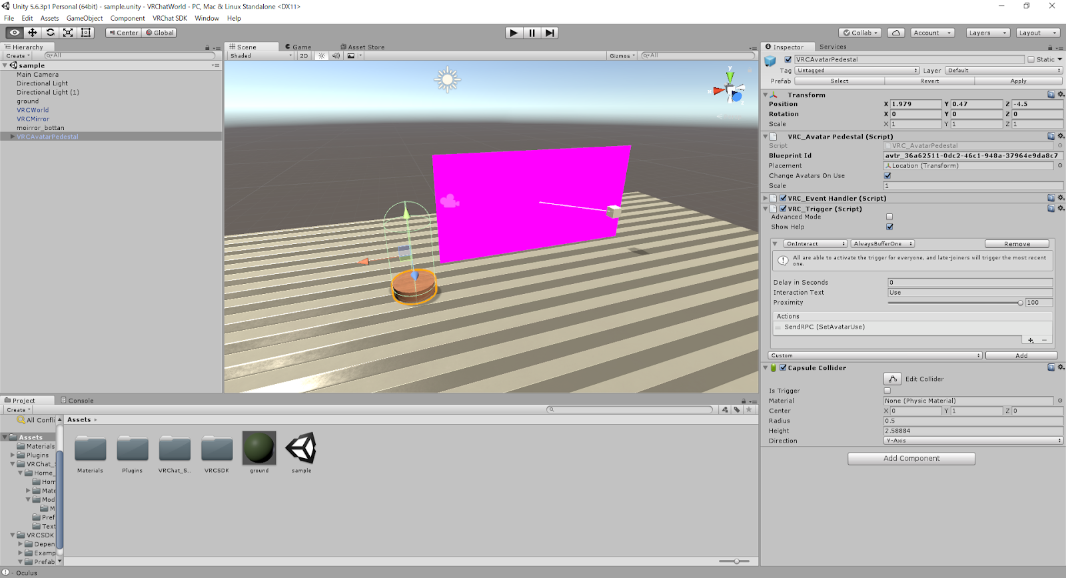Click the Edit Collider icon button
This screenshot has width=1066, height=578.
892,379
